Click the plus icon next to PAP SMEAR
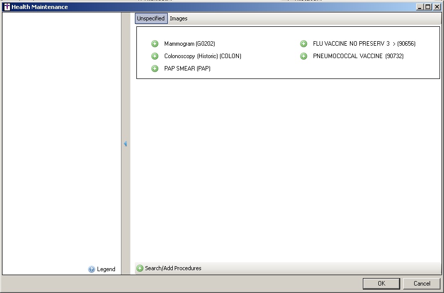This screenshot has height=293, width=444. (x=155, y=69)
